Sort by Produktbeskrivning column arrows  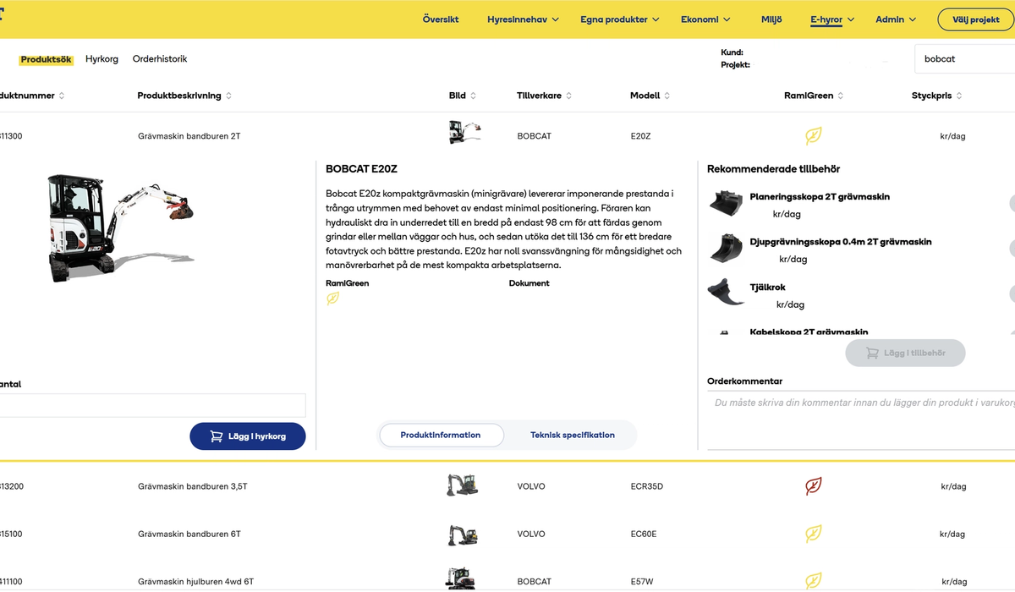pos(228,96)
